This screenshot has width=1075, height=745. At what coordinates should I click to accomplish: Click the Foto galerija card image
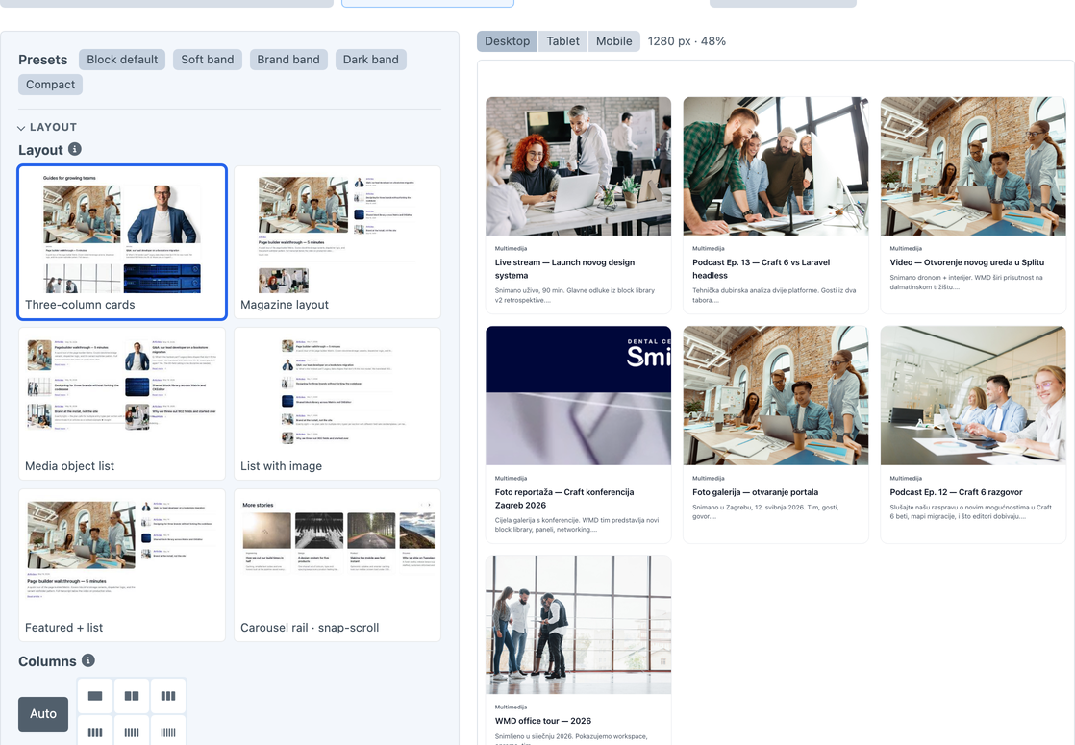pos(776,395)
